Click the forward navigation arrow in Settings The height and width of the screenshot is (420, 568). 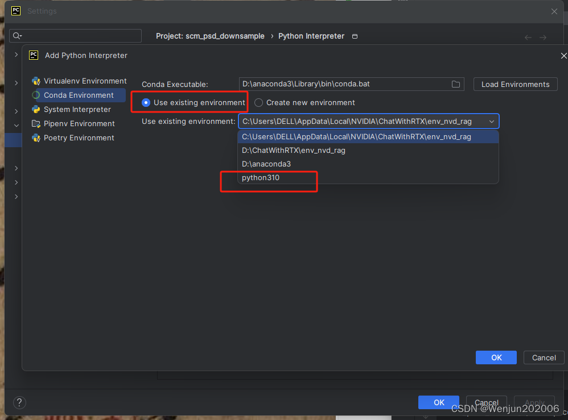(542, 36)
